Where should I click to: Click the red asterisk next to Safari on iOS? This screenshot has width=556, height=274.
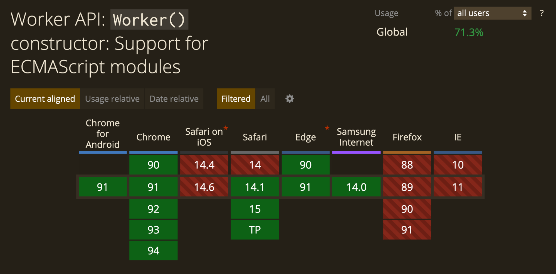(226, 128)
